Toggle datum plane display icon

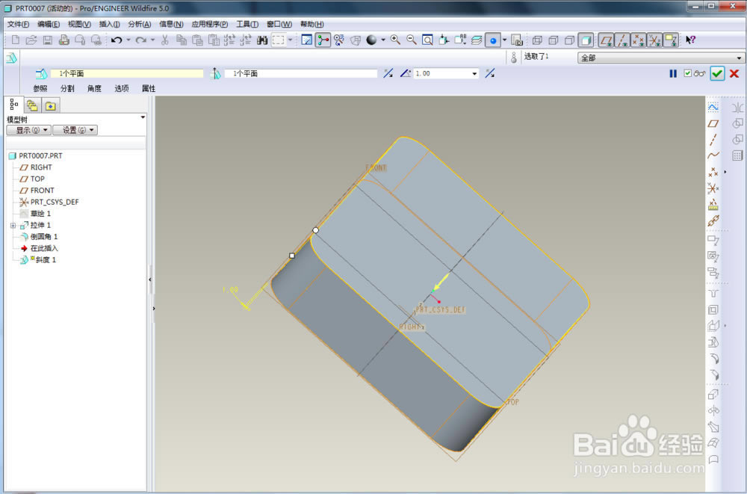tap(606, 40)
